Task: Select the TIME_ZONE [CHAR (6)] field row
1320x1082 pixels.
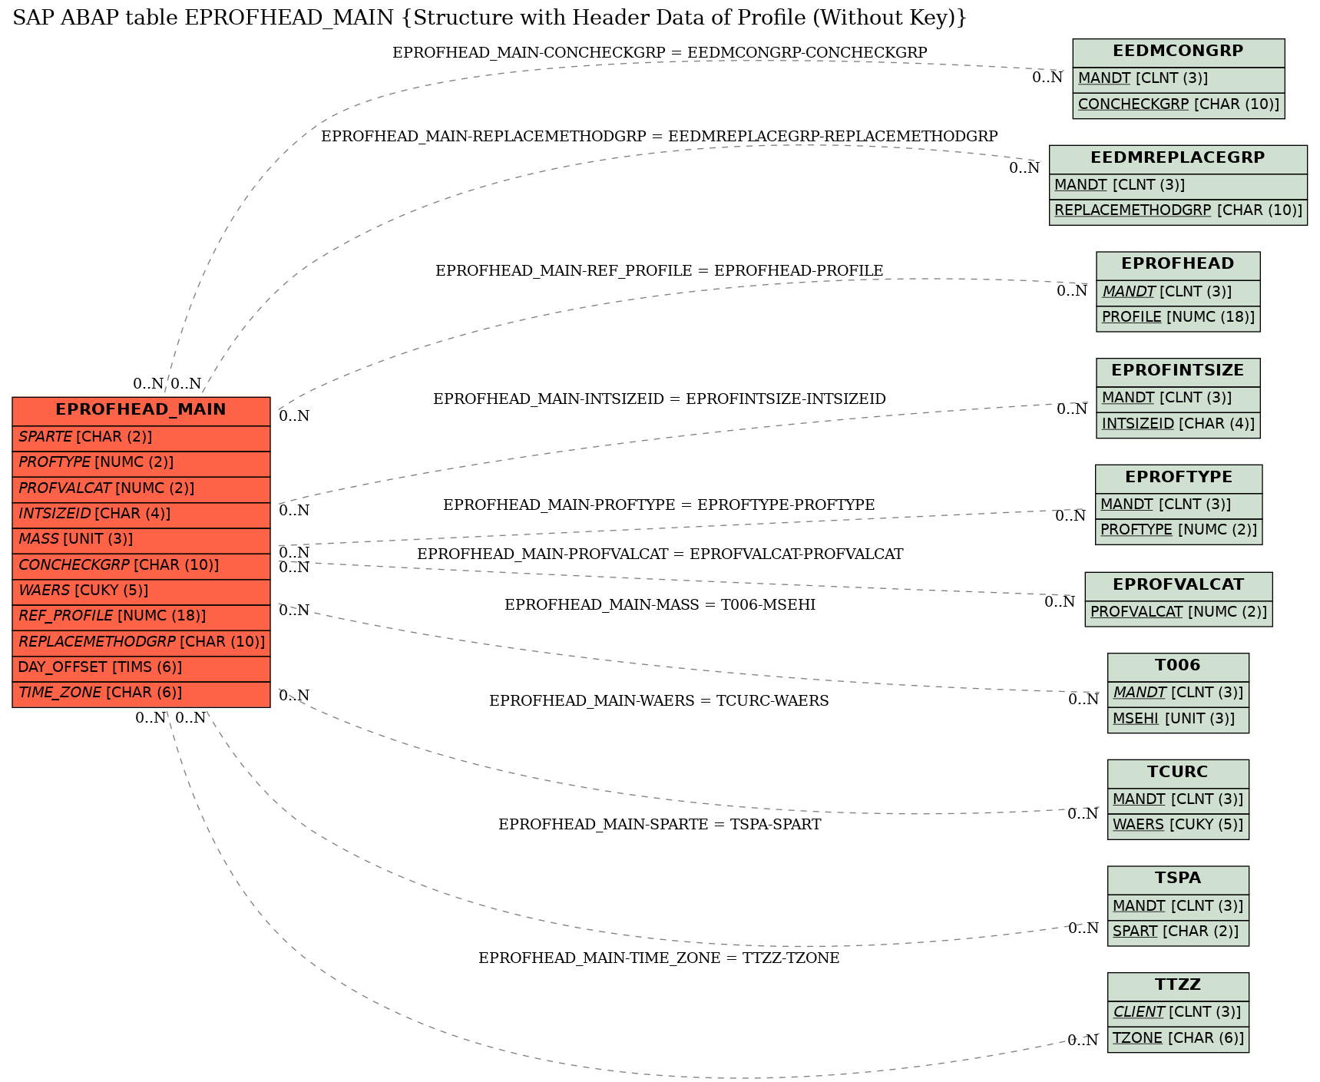Action: 141,693
